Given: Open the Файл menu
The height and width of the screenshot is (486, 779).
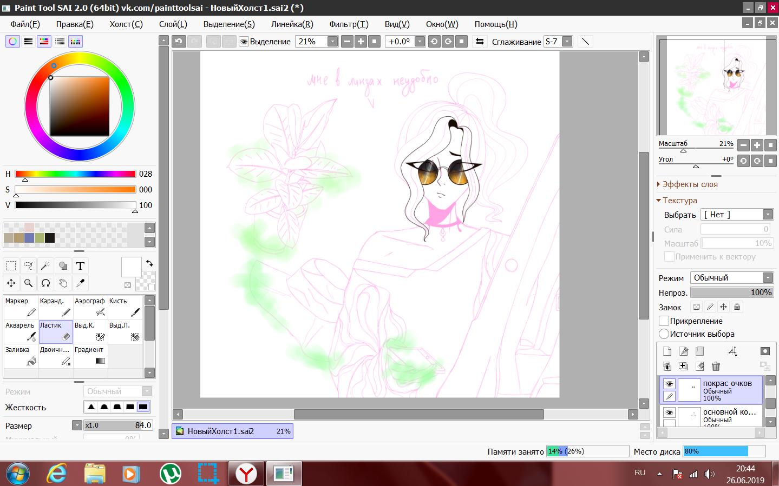Looking at the screenshot, I should tap(25, 24).
